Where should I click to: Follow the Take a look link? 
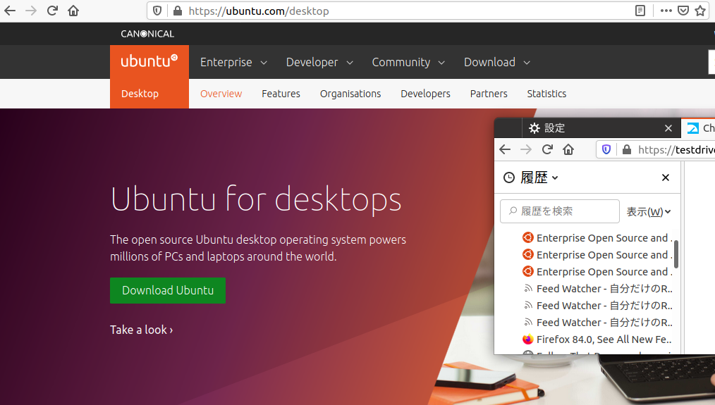click(141, 330)
